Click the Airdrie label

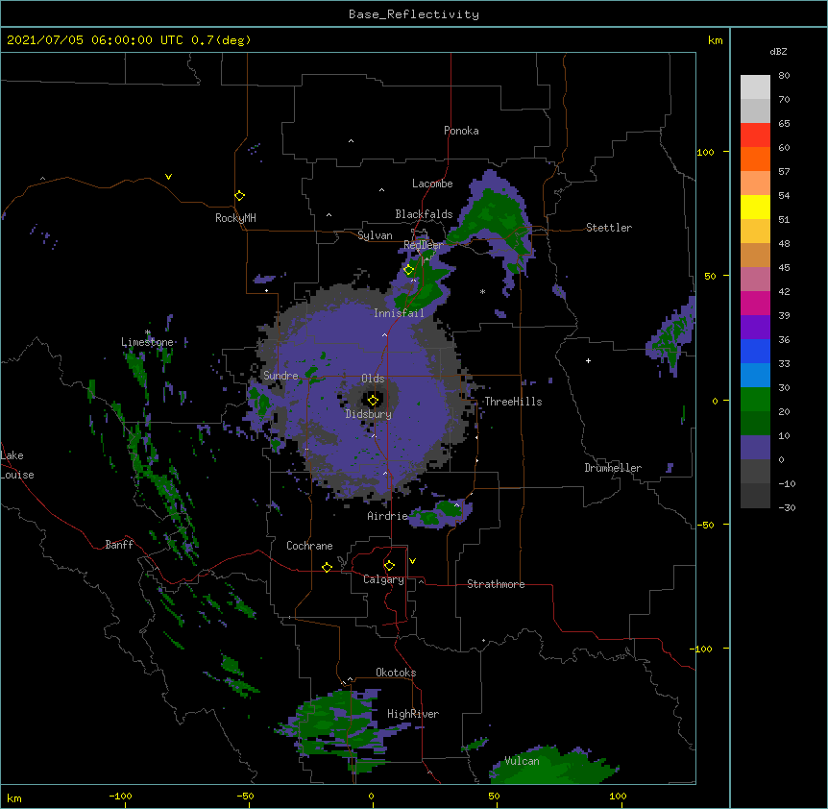(x=388, y=516)
